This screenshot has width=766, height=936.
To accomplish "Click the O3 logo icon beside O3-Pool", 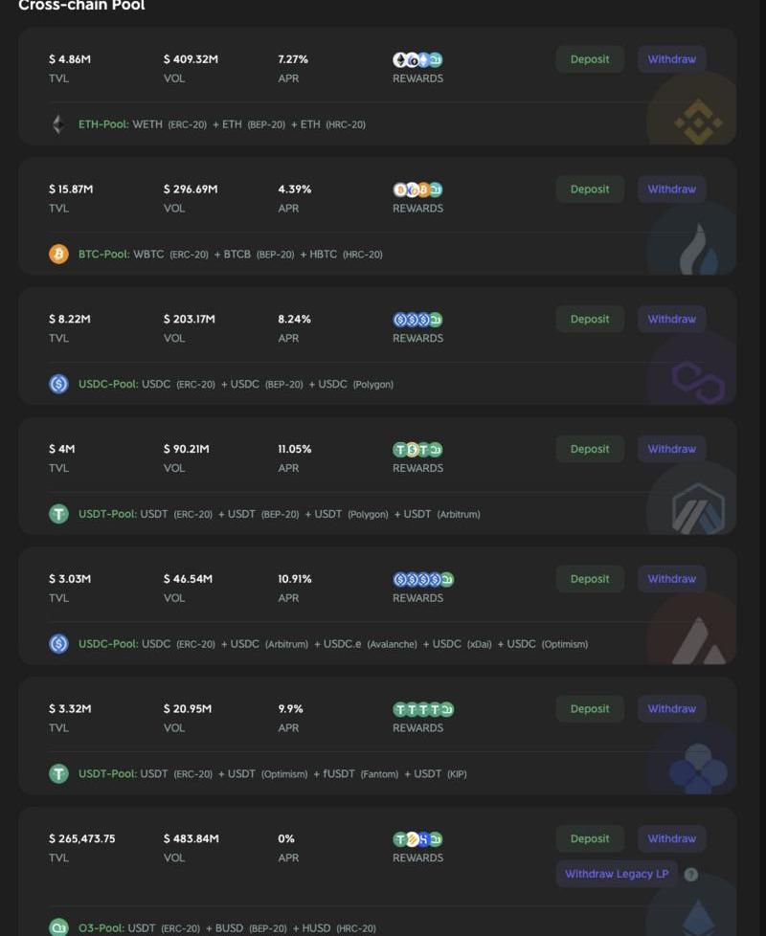I will [58, 927].
